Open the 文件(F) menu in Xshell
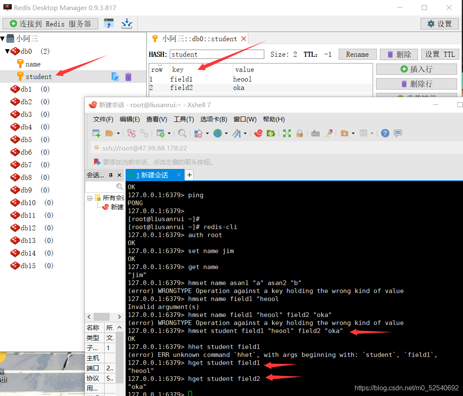The image size is (463, 396). 103,119
